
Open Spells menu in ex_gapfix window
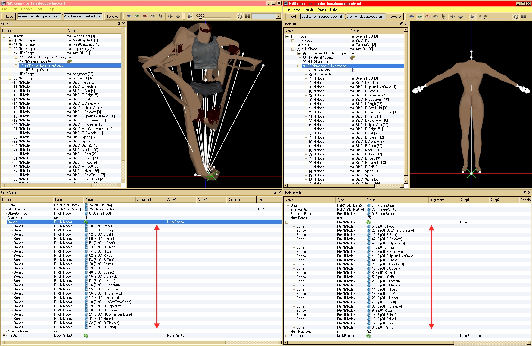322,9
